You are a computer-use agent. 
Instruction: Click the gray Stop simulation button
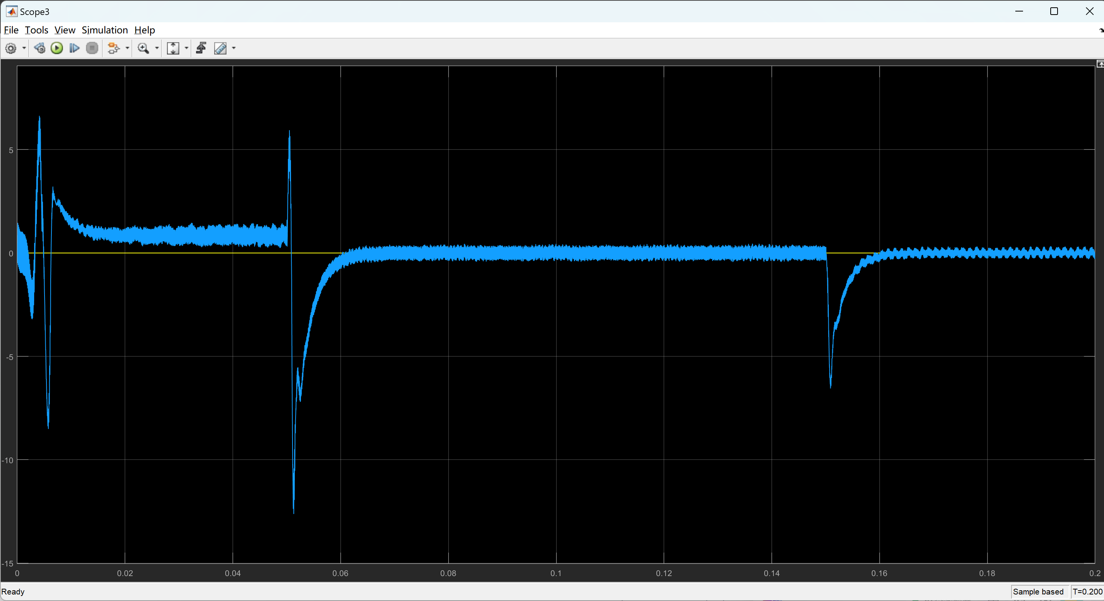click(92, 48)
